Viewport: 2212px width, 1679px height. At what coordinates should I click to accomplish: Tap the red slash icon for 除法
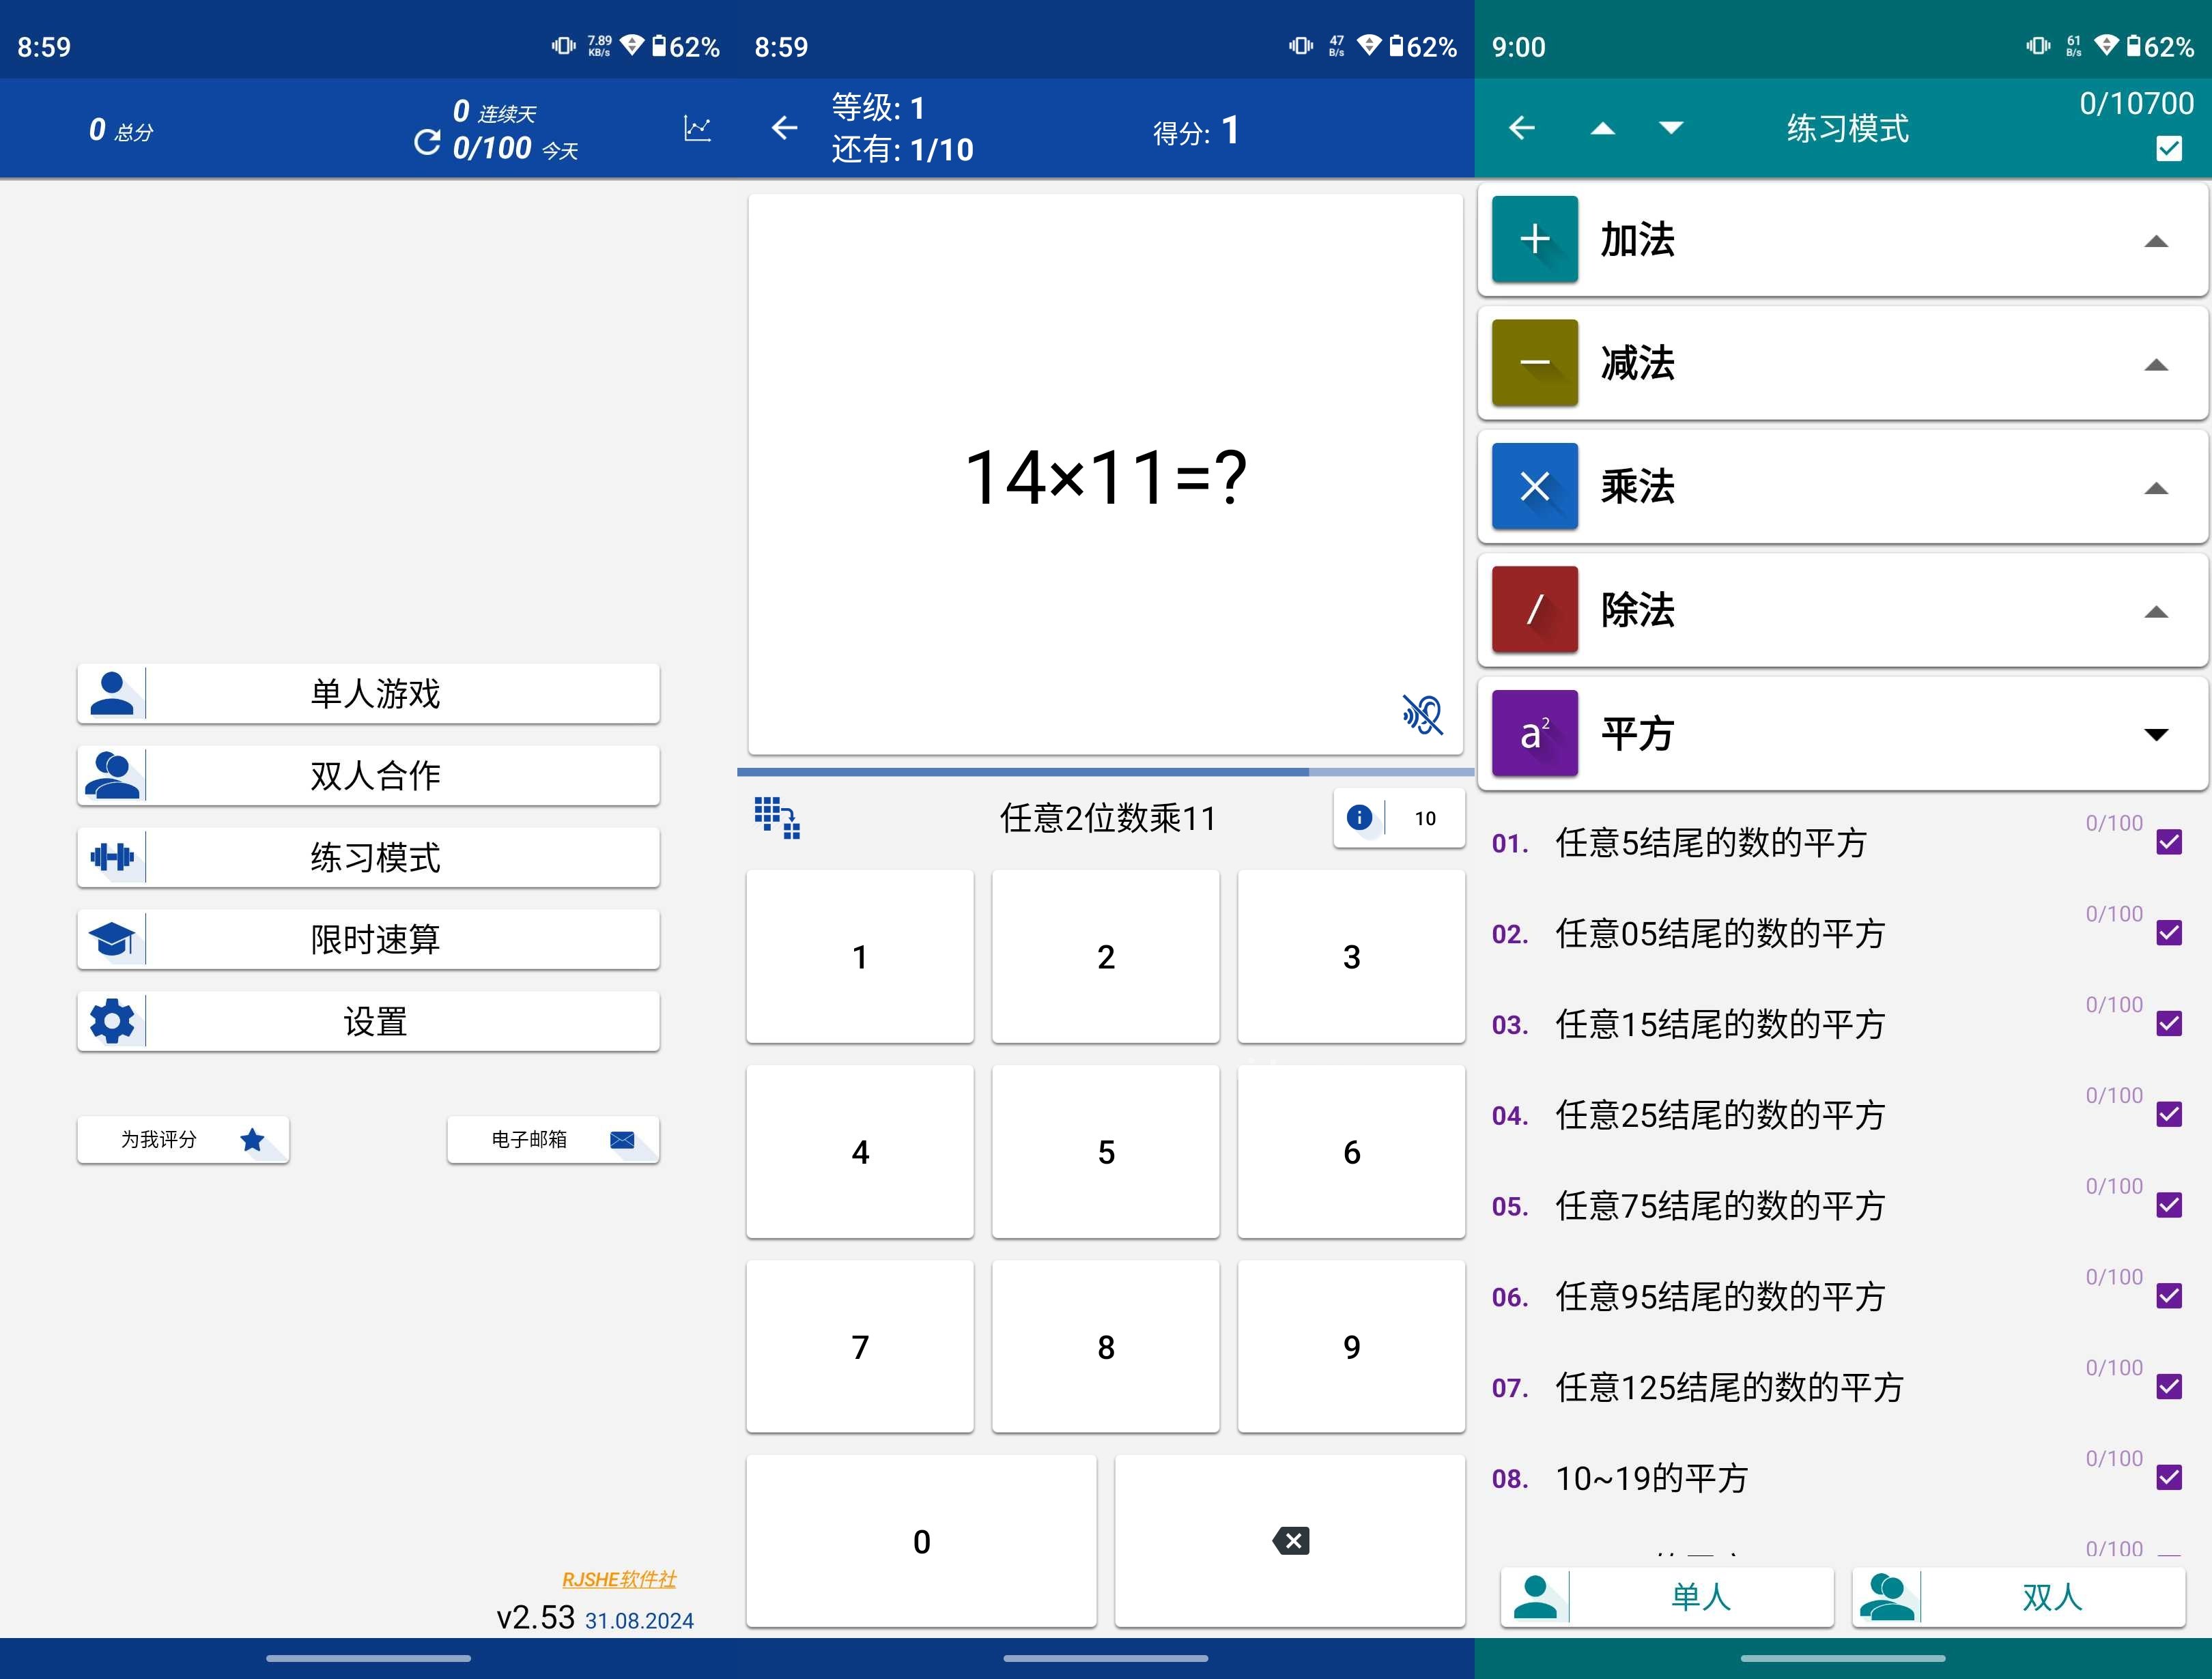[x=1535, y=609]
